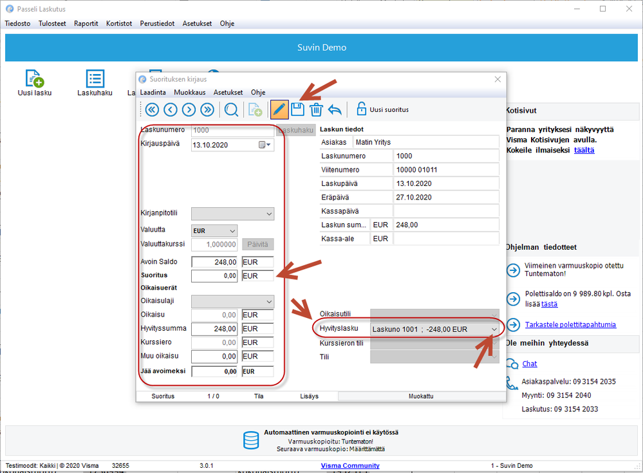
Task: Follow the täältä link
Action: pos(584,150)
